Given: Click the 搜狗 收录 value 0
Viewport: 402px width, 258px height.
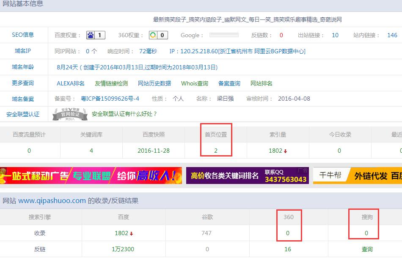Looking at the screenshot, I should pos(366,233).
